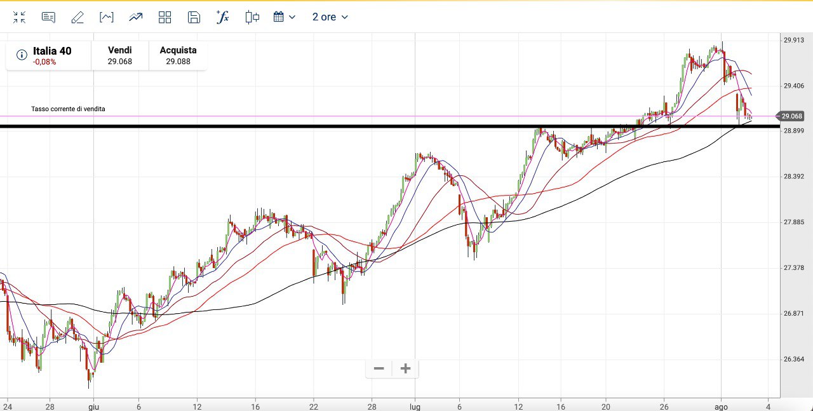Click the 'Tasso corrente di vendita' label
This screenshot has height=411, width=813.
coord(69,109)
